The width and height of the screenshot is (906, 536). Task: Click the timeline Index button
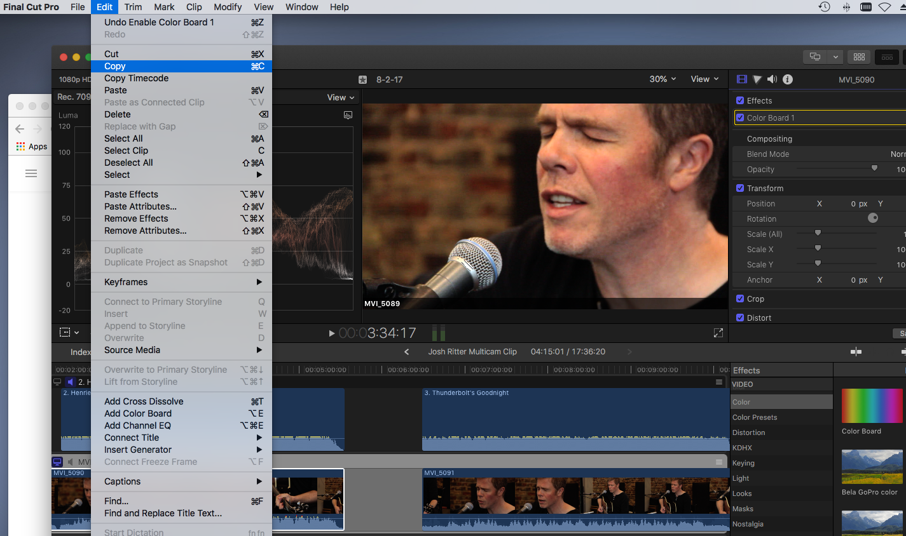(x=80, y=352)
